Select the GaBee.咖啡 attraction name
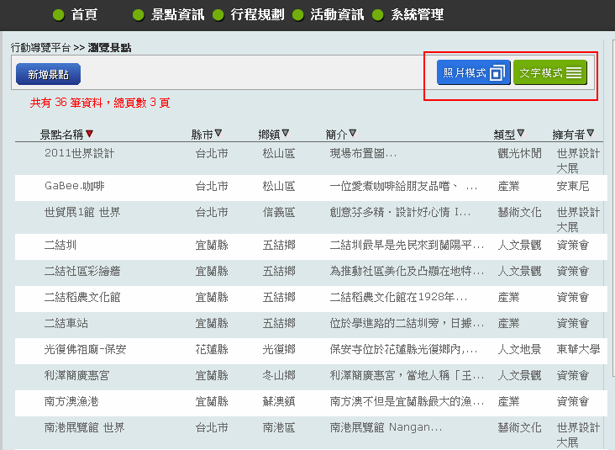The height and width of the screenshot is (450, 615). click(x=75, y=186)
